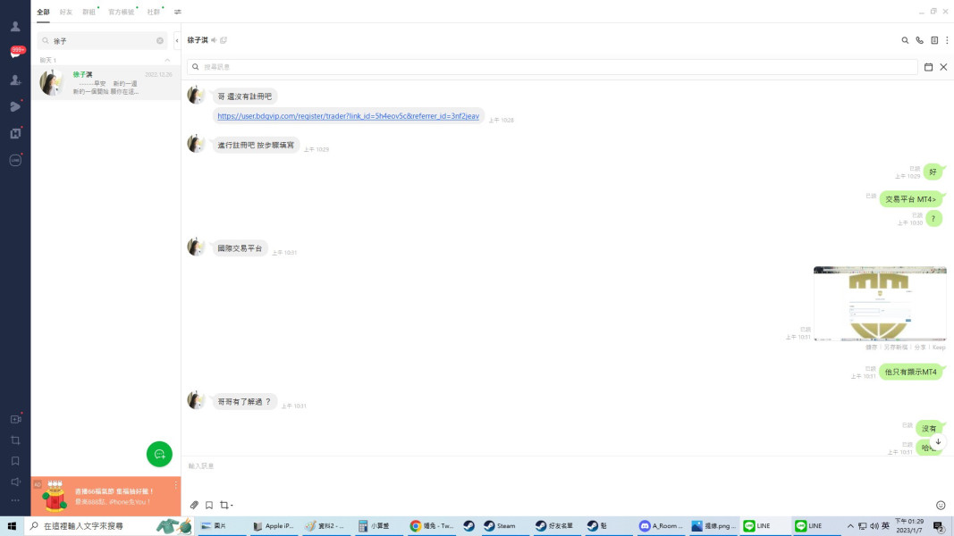Toggle sidebar notification speaker icon
Screen dimensions: 954x536
(x=15, y=482)
